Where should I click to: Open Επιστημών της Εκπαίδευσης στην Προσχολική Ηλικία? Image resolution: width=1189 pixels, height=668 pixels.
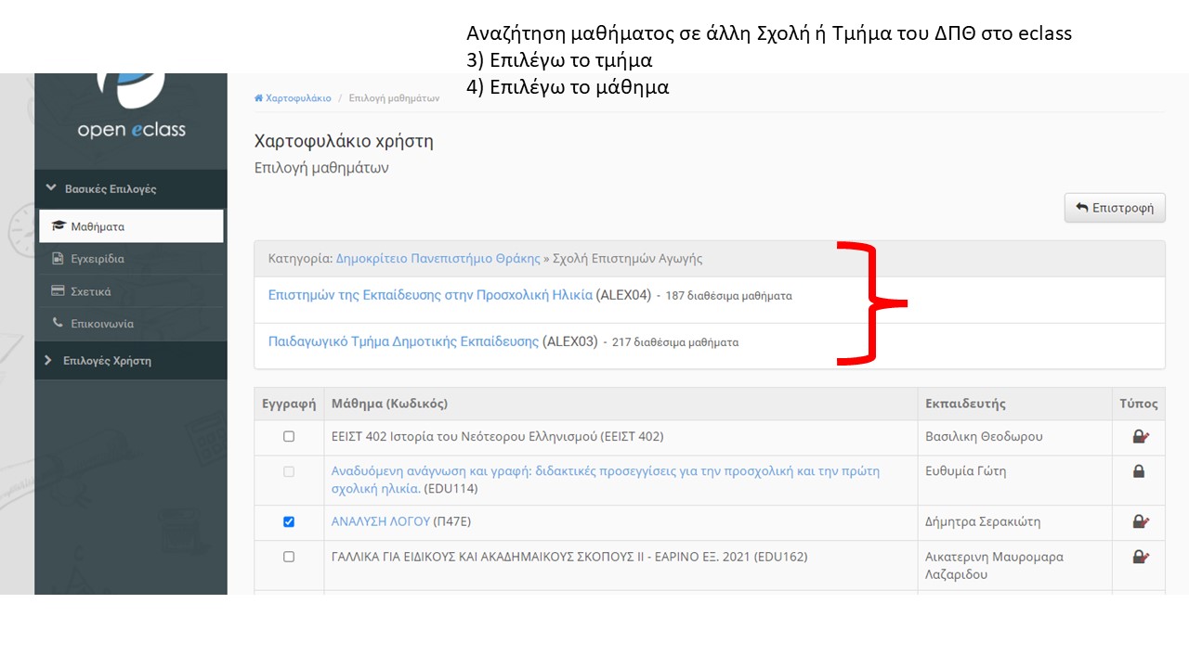[430, 295]
